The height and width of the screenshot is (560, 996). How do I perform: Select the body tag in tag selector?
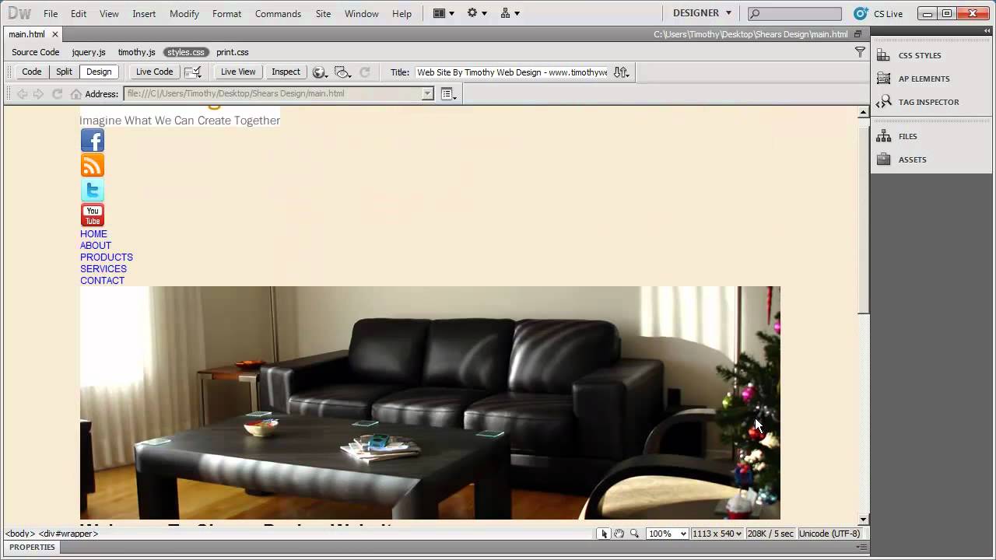point(20,534)
